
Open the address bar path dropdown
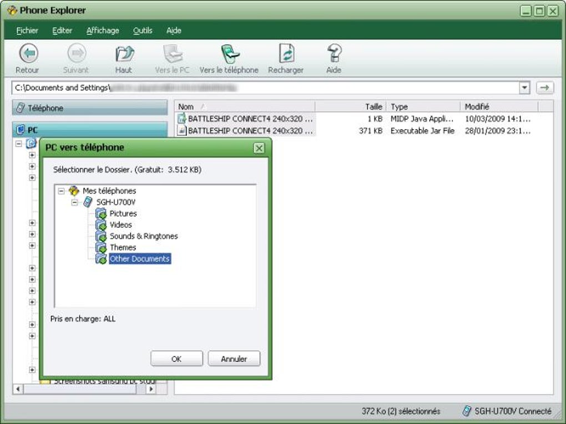pos(524,88)
